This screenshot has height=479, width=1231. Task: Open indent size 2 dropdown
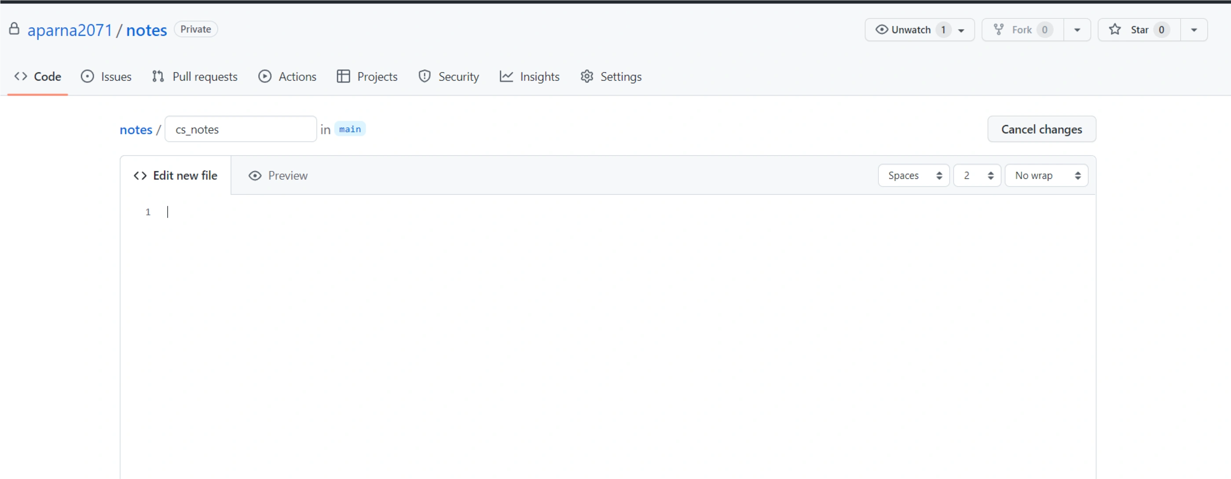pyautogui.click(x=976, y=176)
